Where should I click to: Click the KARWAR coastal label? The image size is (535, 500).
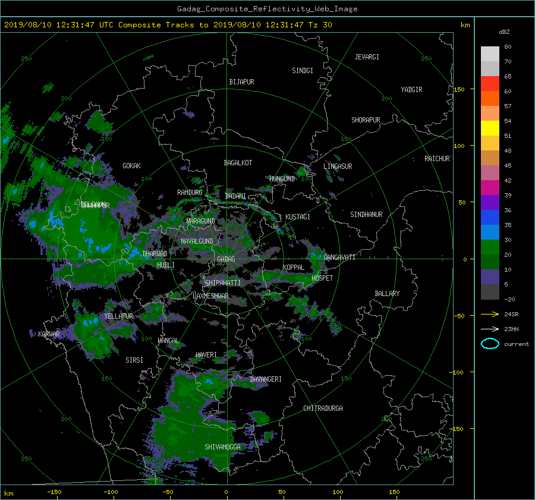coord(49,334)
